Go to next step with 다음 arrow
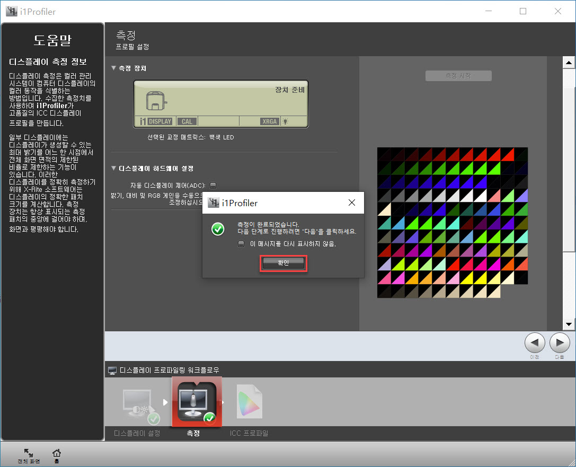The height and width of the screenshot is (467, 576). [x=560, y=342]
